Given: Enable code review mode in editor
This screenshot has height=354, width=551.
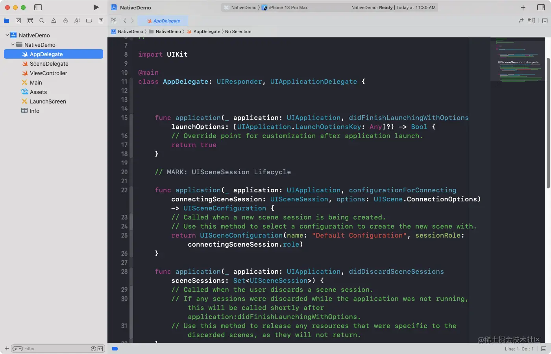Looking at the screenshot, I should 521,20.
